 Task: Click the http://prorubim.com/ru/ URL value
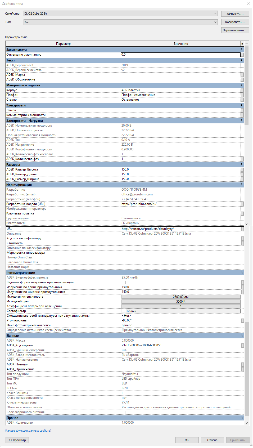[181, 204]
